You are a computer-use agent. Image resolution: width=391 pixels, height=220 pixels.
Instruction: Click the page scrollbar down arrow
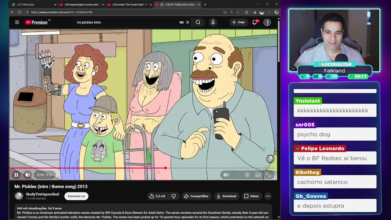(279, 217)
